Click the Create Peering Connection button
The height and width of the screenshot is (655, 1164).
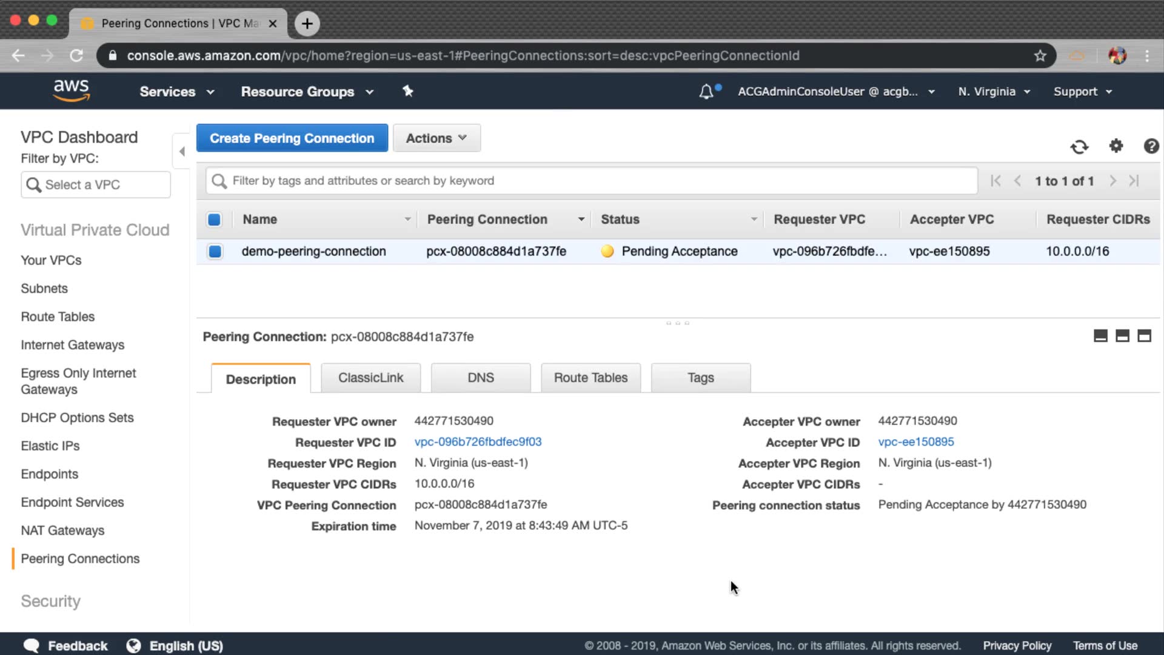[292, 138]
